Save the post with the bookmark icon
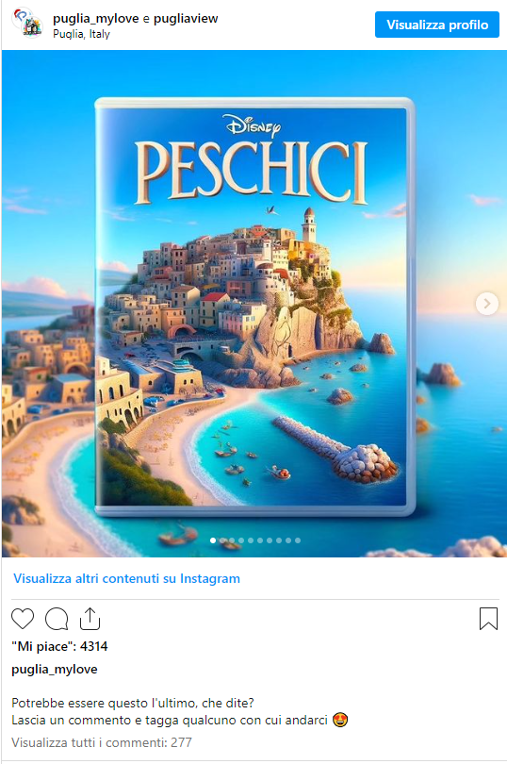The image size is (507, 764). coord(488,619)
